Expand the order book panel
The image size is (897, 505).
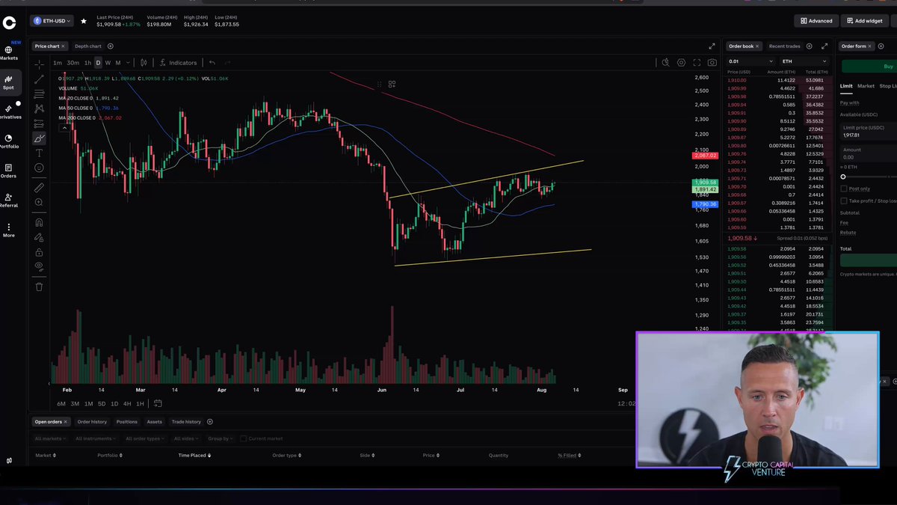click(823, 46)
